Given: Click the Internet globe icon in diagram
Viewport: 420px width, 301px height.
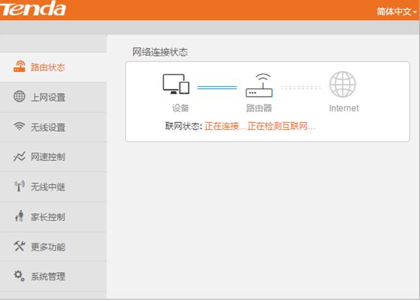Looking at the screenshot, I should [x=343, y=84].
